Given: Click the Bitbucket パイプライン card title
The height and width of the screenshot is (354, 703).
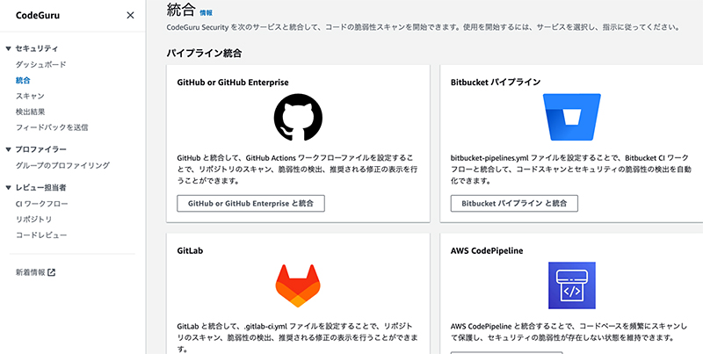Looking at the screenshot, I should pos(496,83).
